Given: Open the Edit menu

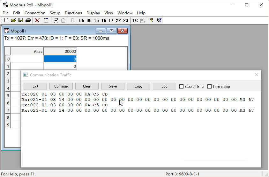Looking at the screenshot, I should pyautogui.click(x=17, y=13).
